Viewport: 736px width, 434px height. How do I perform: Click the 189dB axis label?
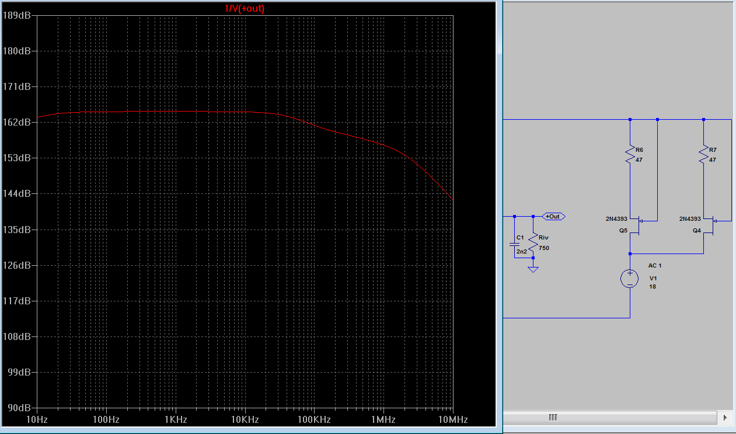coord(17,15)
